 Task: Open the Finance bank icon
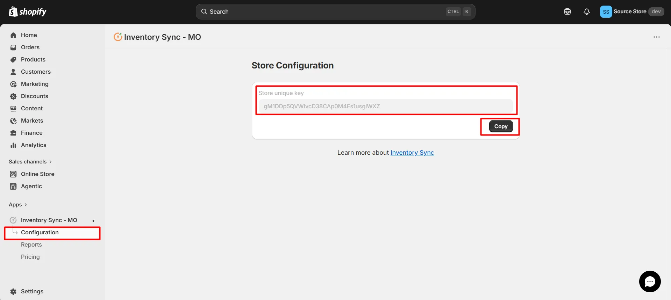tap(13, 133)
